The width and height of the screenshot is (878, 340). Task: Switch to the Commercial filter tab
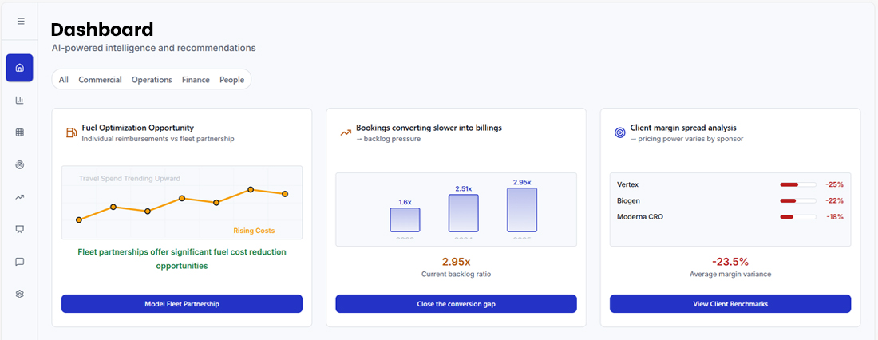point(100,80)
